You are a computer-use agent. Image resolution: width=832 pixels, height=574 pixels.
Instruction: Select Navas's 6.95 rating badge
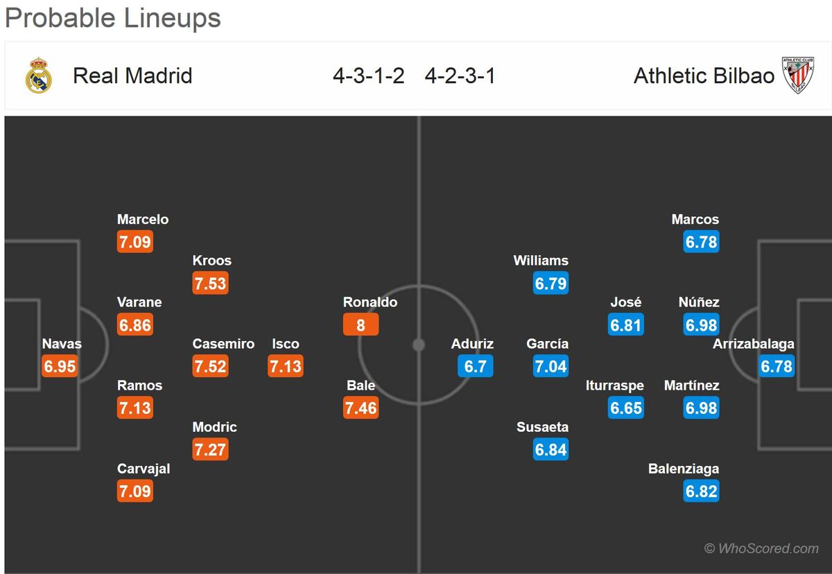60,366
